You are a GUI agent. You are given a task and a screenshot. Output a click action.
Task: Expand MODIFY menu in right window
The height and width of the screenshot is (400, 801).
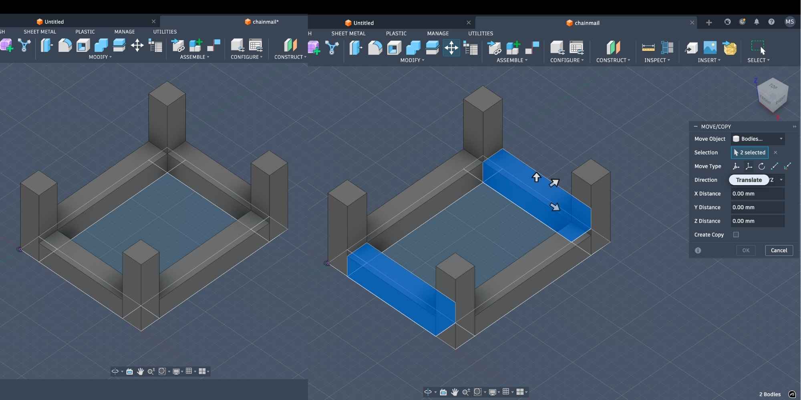tap(412, 60)
